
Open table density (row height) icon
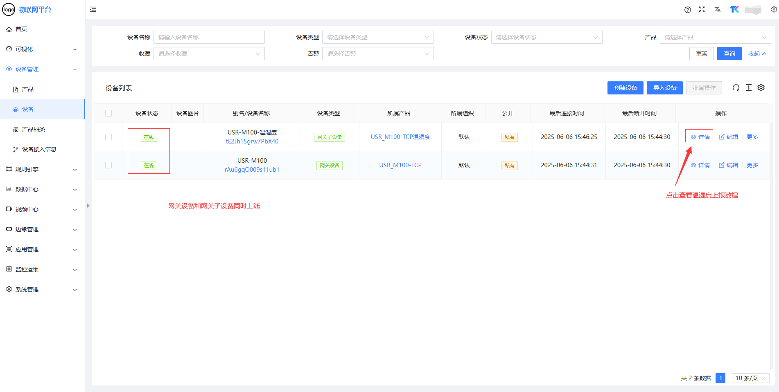pyautogui.click(x=748, y=88)
